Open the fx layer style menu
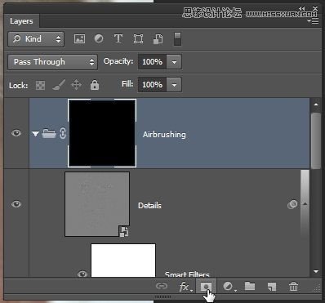Screen dimensions: 325x303 tap(185, 287)
